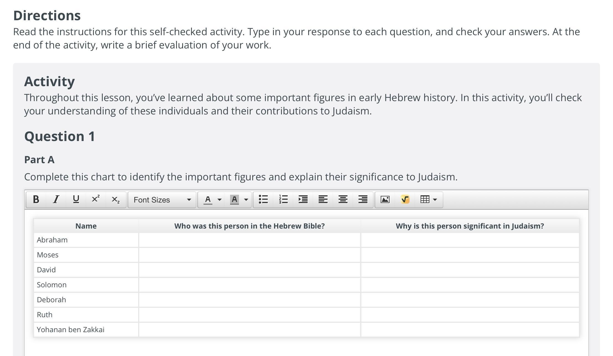This screenshot has height=356, width=613.
Task: Open the math equation editor
Action: point(405,199)
